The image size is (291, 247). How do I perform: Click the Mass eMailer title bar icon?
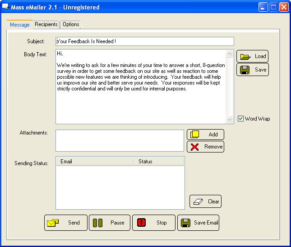coord(6,7)
